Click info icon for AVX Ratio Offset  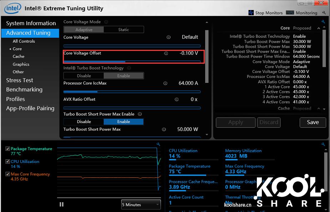(177, 99)
